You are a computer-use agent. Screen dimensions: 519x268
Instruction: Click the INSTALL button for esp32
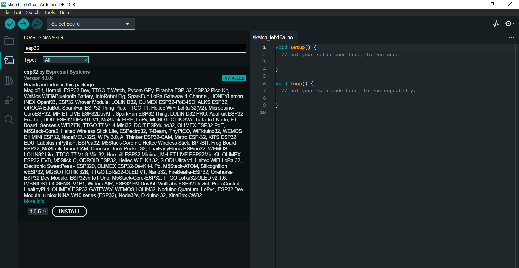(x=69, y=212)
